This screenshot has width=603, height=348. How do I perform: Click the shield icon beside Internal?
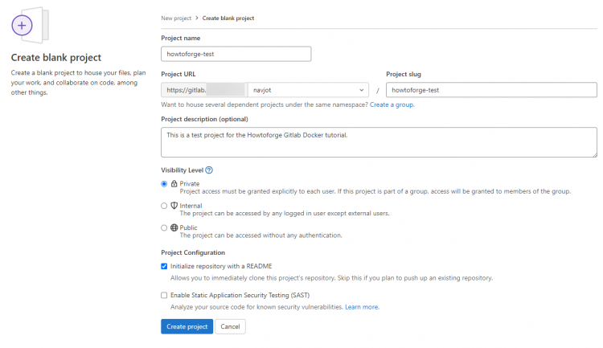[174, 205]
